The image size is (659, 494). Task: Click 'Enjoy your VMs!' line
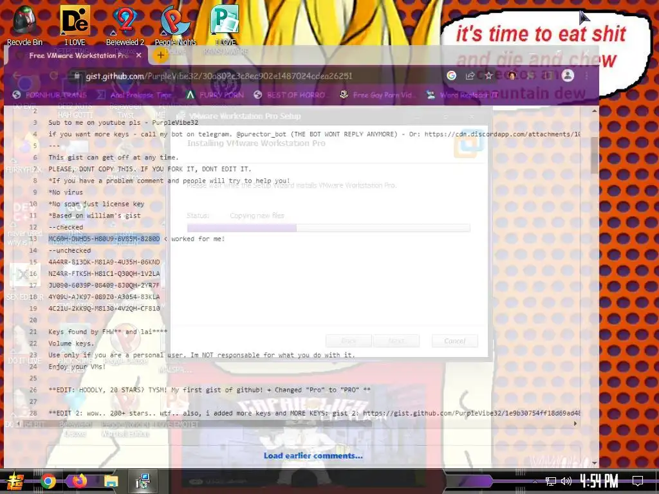click(77, 367)
